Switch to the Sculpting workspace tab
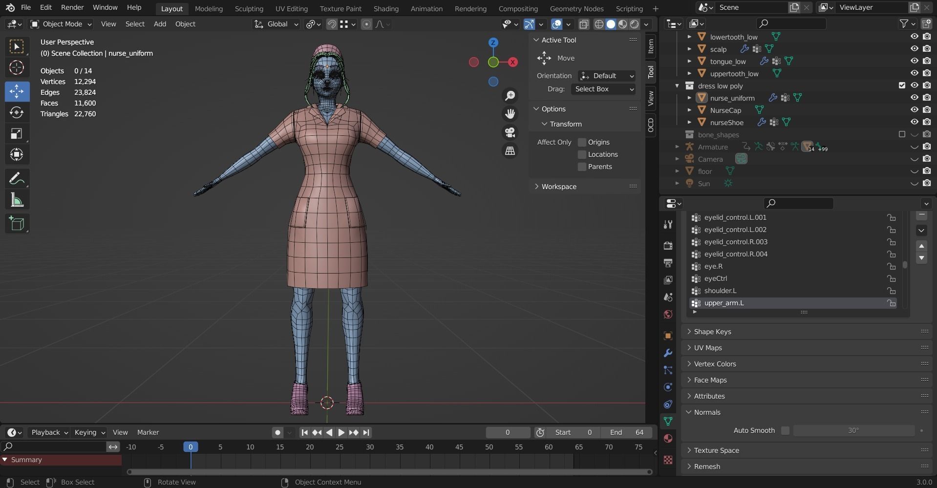 click(249, 8)
